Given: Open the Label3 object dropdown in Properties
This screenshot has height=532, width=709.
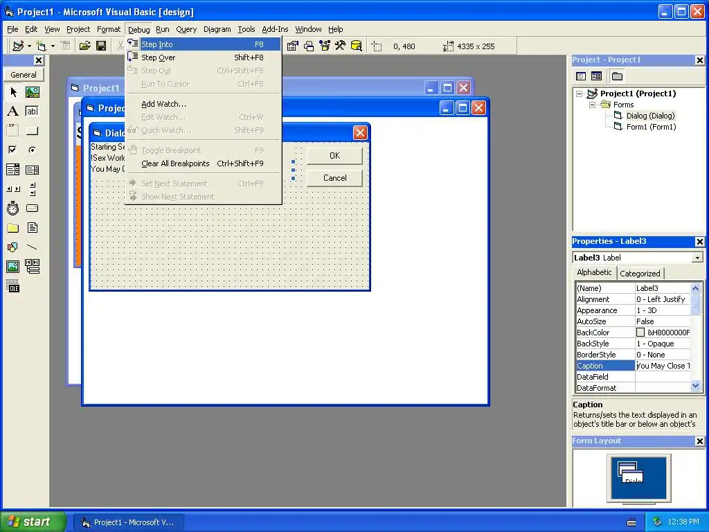Looking at the screenshot, I should coord(698,258).
